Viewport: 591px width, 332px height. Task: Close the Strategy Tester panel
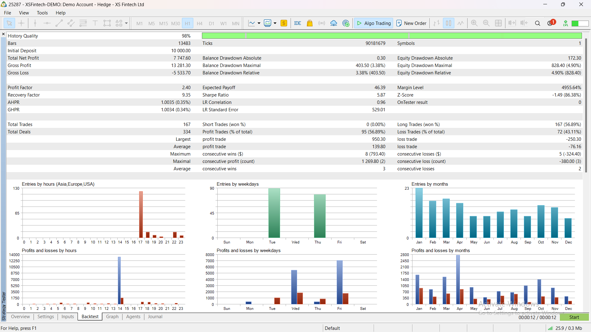click(x=3, y=34)
